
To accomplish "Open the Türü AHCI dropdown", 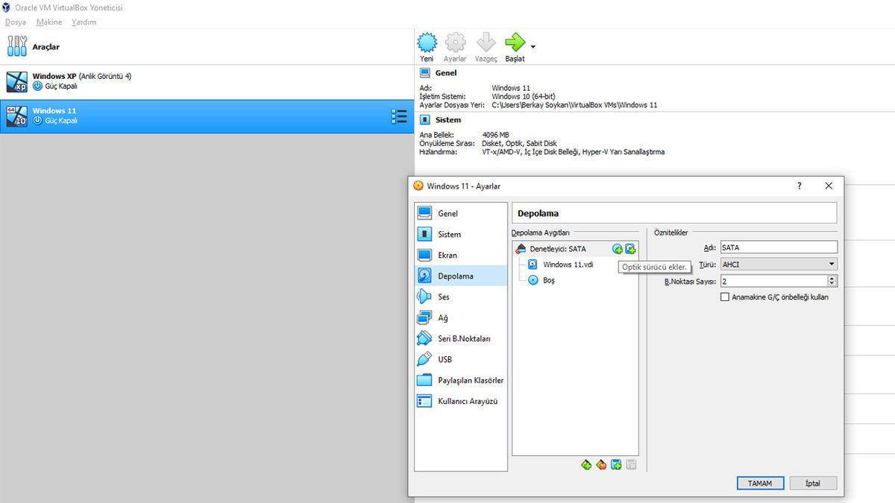I will click(x=778, y=264).
